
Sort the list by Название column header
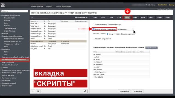tap(37, 21)
